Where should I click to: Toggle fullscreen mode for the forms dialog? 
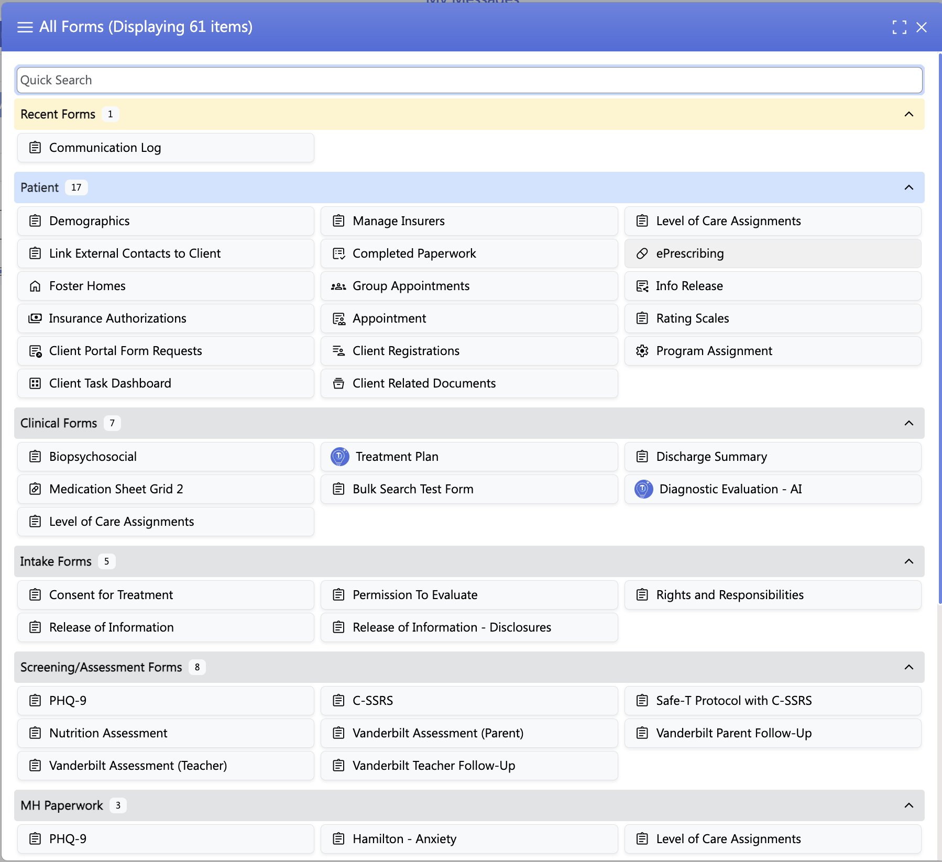899,27
